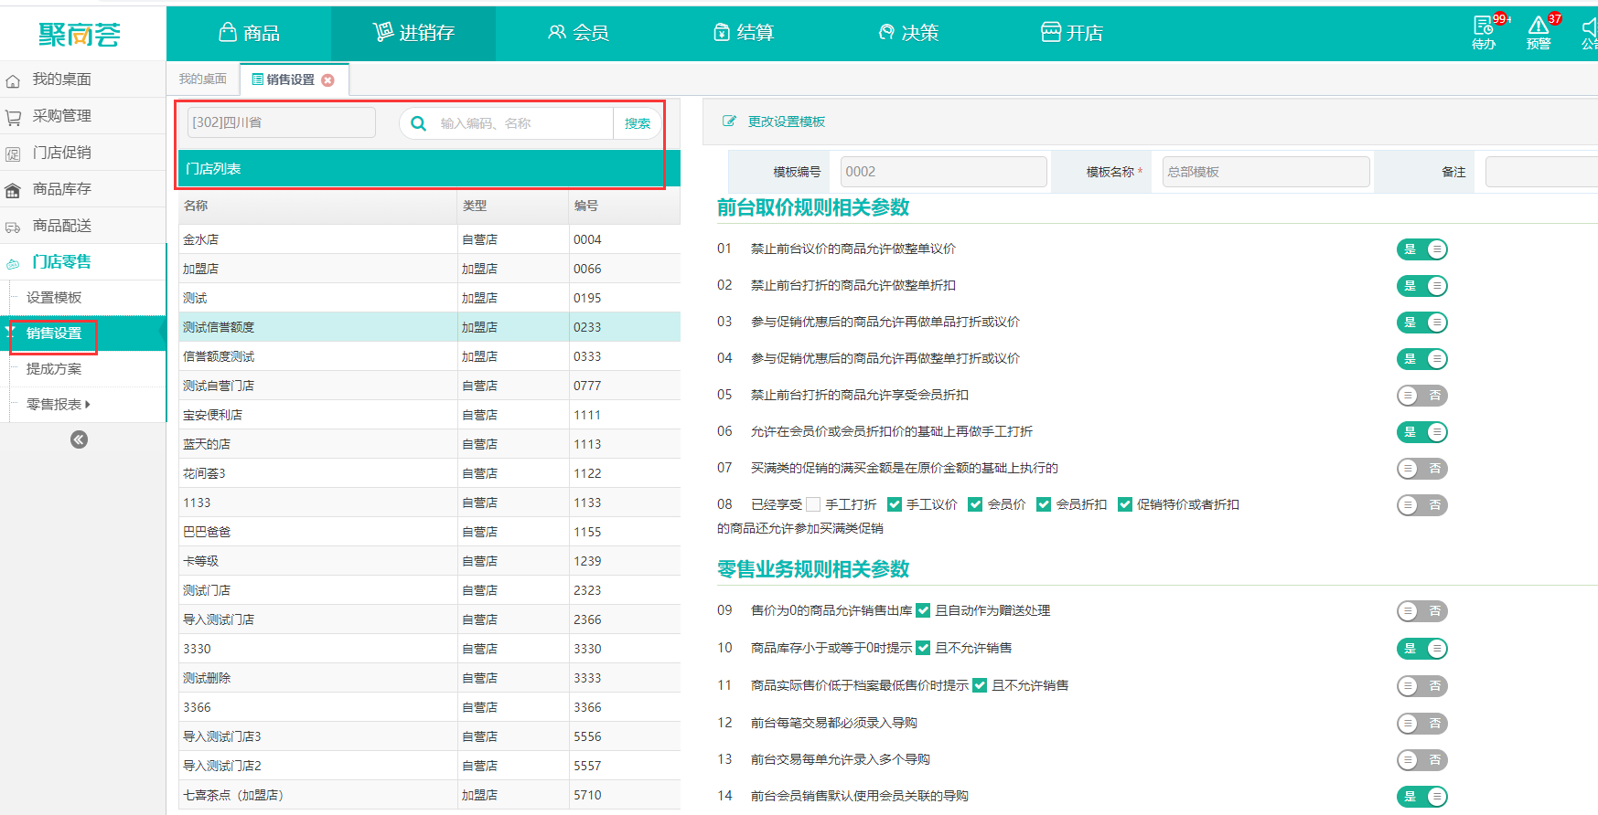Open the 开店 top menu
Viewport: 1598px width, 815px height.
1072,33
